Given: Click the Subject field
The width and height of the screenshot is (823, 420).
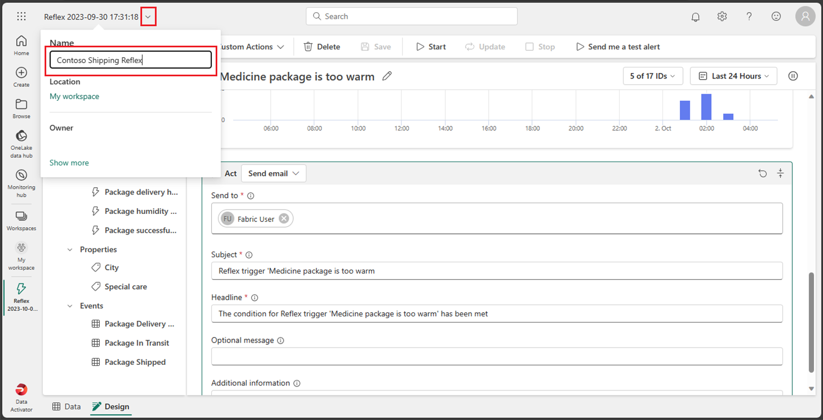Looking at the screenshot, I should pos(497,271).
